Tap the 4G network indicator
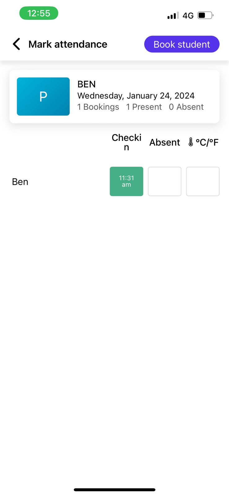This screenshot has height=496, width=229. pyautogui.click(x=188, y=15)
